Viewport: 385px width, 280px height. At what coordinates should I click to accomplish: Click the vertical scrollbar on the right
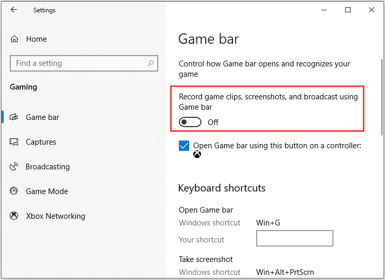(x=382, y=97)
